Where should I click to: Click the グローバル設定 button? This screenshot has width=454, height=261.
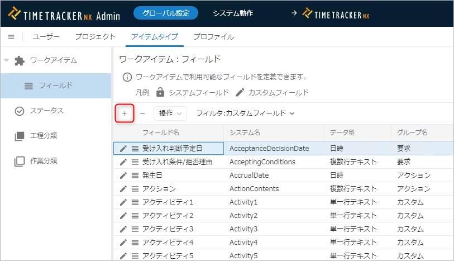pyautogui.click(x=166, y=13)
